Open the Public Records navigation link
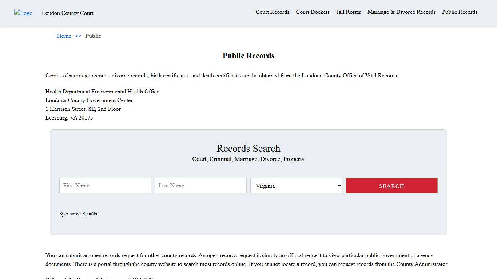Viewport: 497px width, 279px height. (x=460, y=12)
